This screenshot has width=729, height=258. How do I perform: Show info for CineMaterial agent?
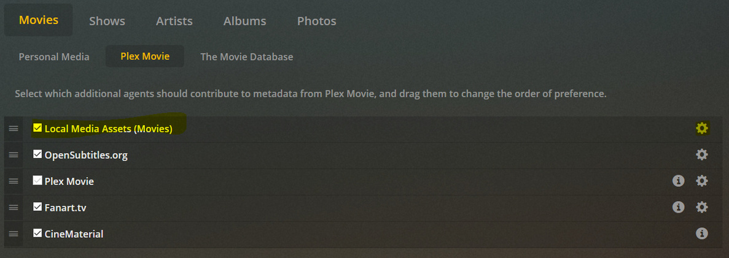(x=702, y=233)
